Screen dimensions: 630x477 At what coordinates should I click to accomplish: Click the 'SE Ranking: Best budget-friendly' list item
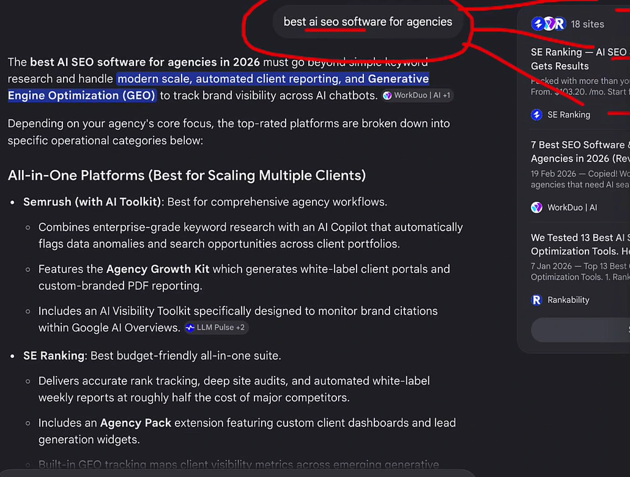pos(152,356)
